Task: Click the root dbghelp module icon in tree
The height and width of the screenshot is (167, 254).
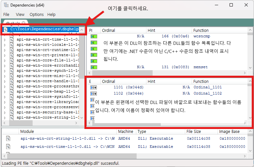Action: (x=6, y=29)
